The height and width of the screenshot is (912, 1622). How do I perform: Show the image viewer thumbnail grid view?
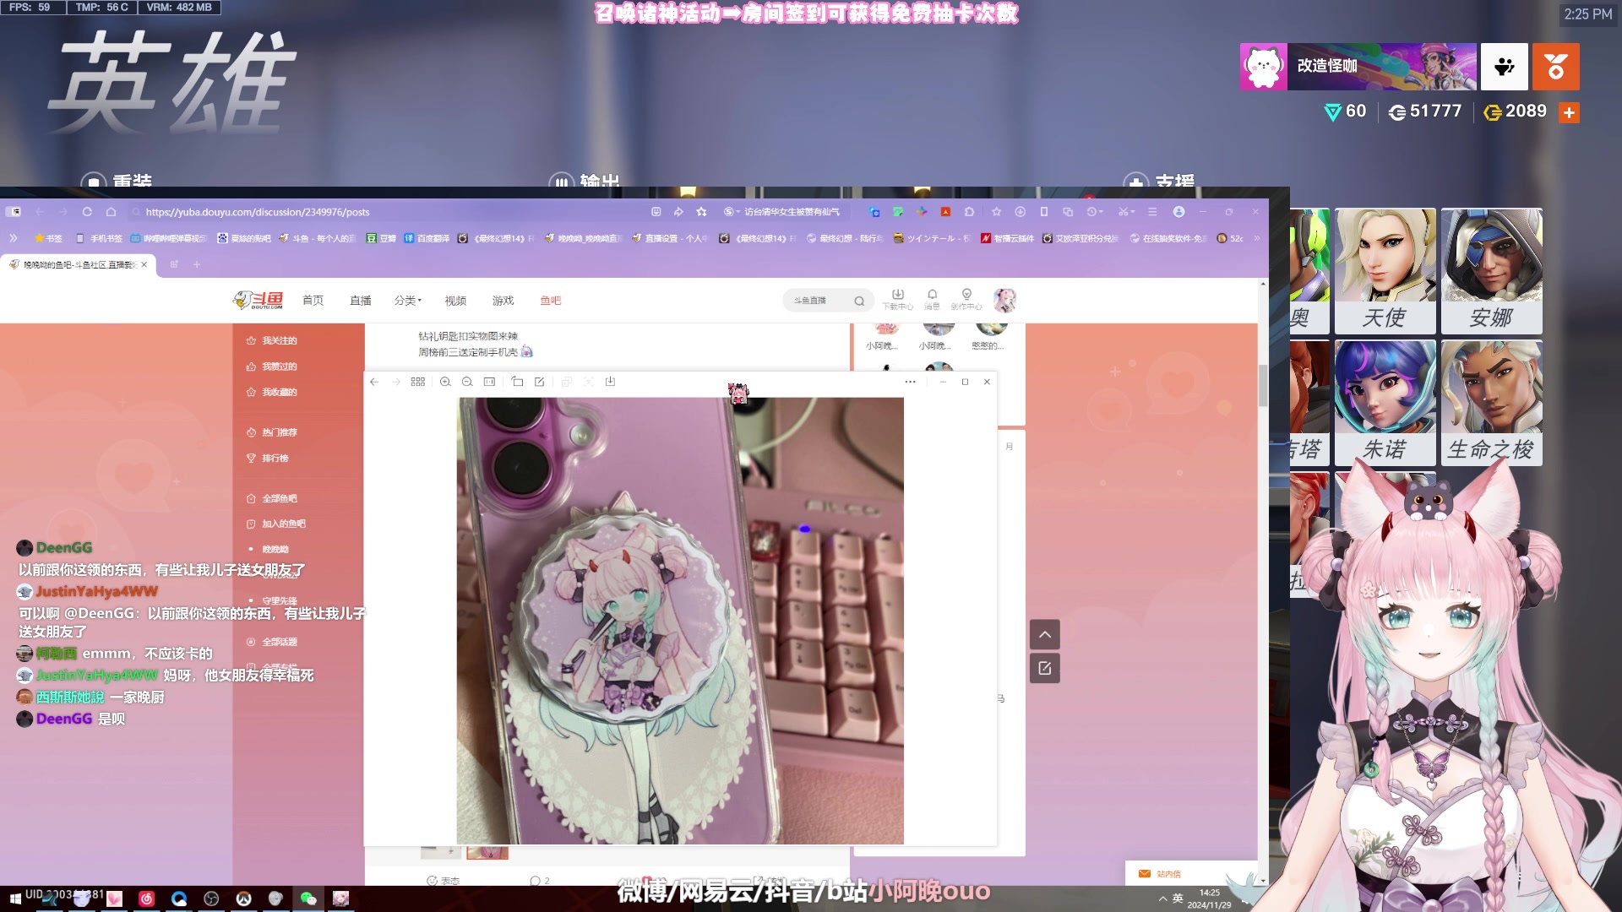pos(417,382)
